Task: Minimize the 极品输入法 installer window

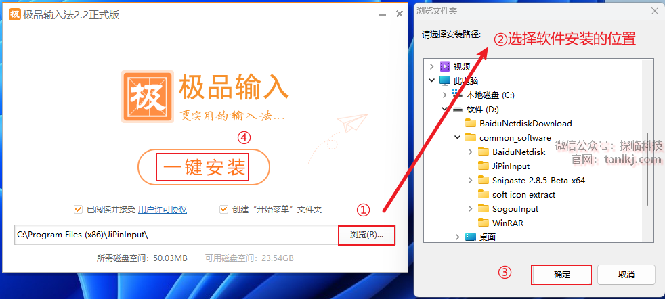Action: click(x=382, y=14)
